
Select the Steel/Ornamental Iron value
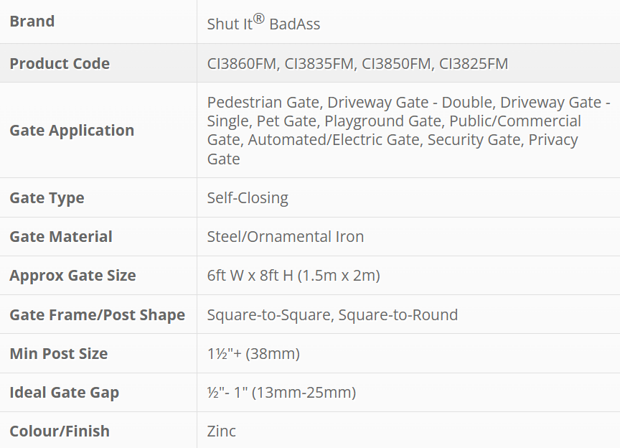pos(286,236)
